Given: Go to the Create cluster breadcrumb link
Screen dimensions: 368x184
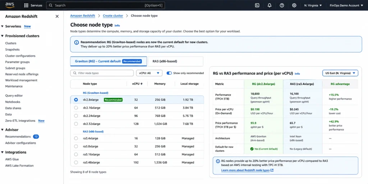Looking at the screenshot, I should [113, 16].
